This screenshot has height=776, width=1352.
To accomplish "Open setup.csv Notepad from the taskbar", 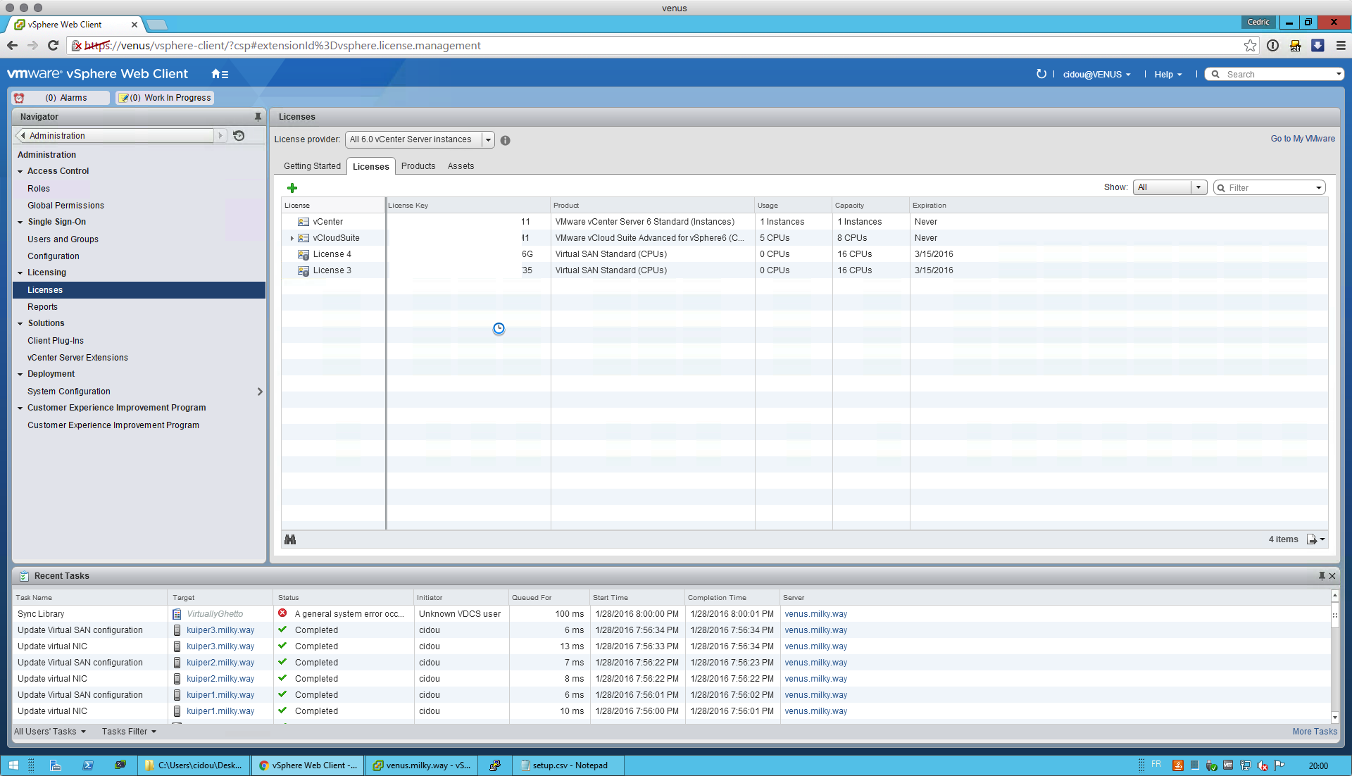I will point(569,765).
